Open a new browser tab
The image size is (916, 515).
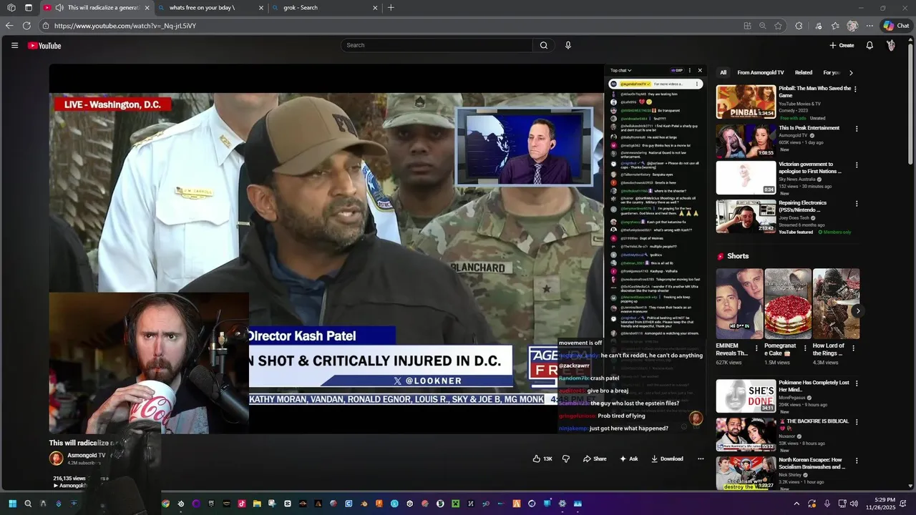tap(391, 8)
